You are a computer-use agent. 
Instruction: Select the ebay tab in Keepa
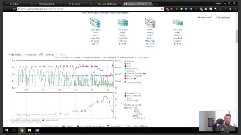pyautogui.click(x=63, y=55)
